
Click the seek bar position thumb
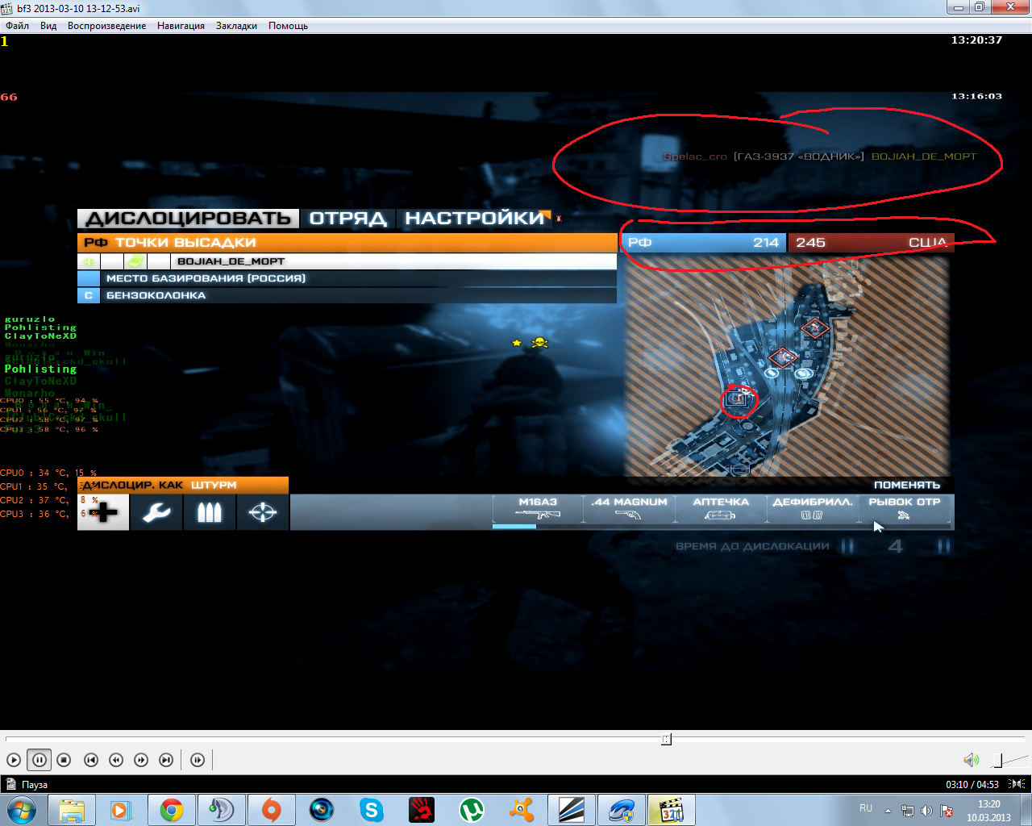tap(666, 739)
